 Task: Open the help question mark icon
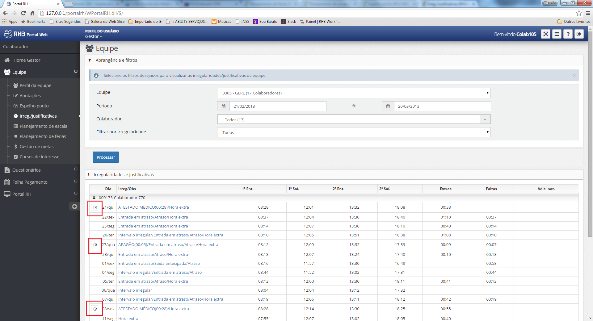pyautogui.click(x=568, y=34)
